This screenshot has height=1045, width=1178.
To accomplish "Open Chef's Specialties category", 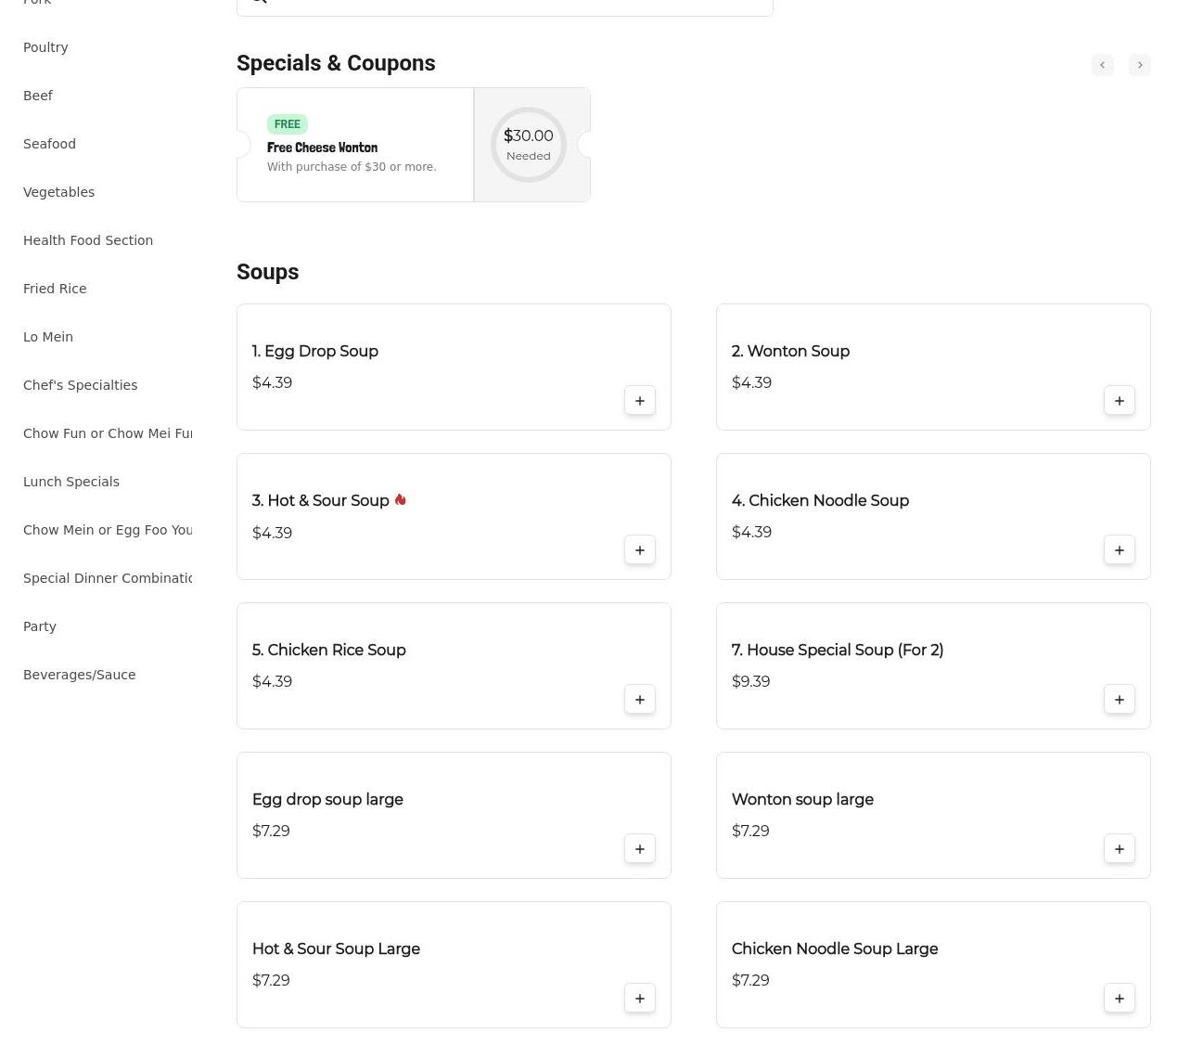I will point(81,385).
